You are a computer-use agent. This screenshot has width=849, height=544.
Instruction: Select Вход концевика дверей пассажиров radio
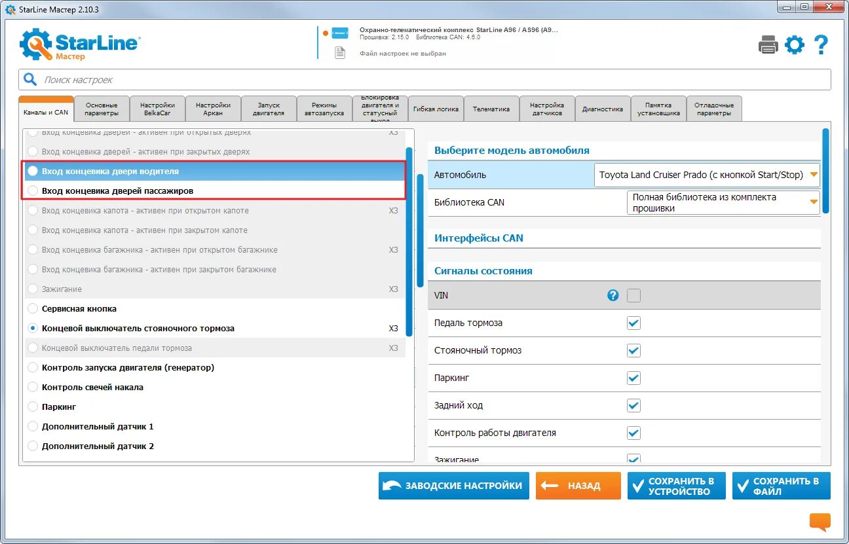click(33, 190)
